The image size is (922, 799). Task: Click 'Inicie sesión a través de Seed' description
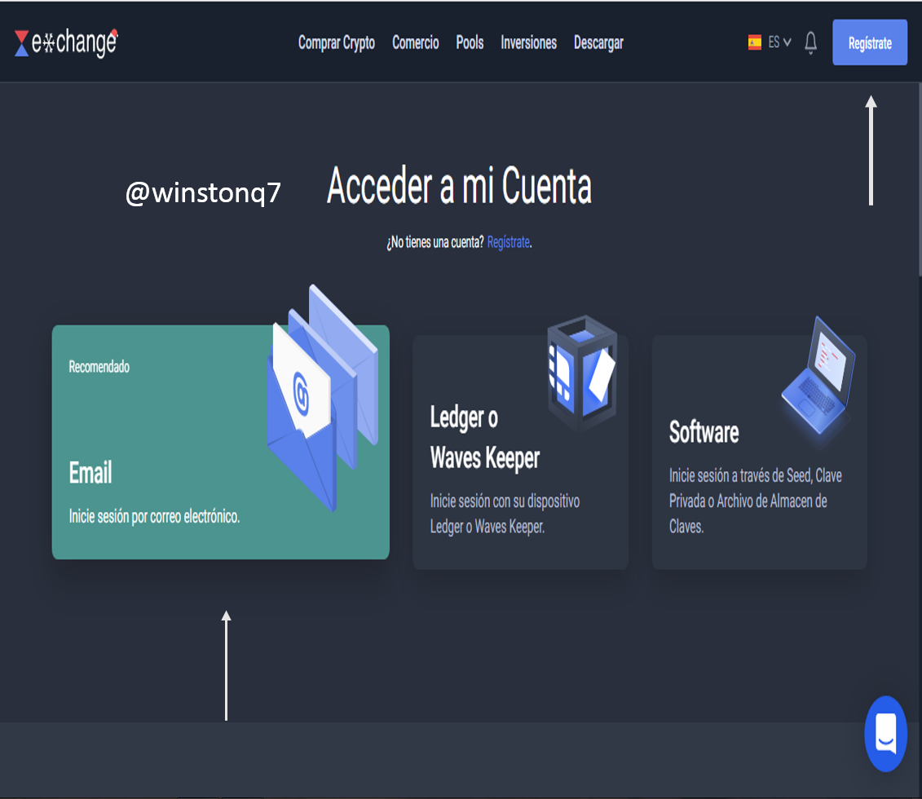(x=755, y=501)
